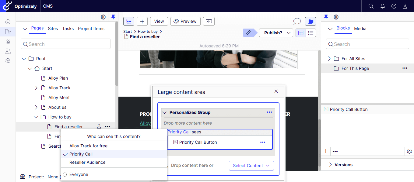Open the Publish? dropdown
This screenshot has width=414, height=182.
click(x=276, y=33)
